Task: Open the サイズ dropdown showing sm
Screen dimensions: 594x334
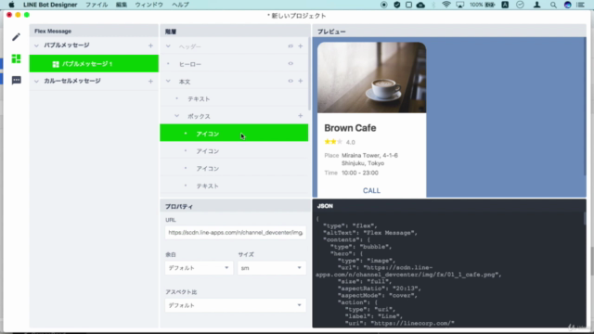Action: click(272, 268)
